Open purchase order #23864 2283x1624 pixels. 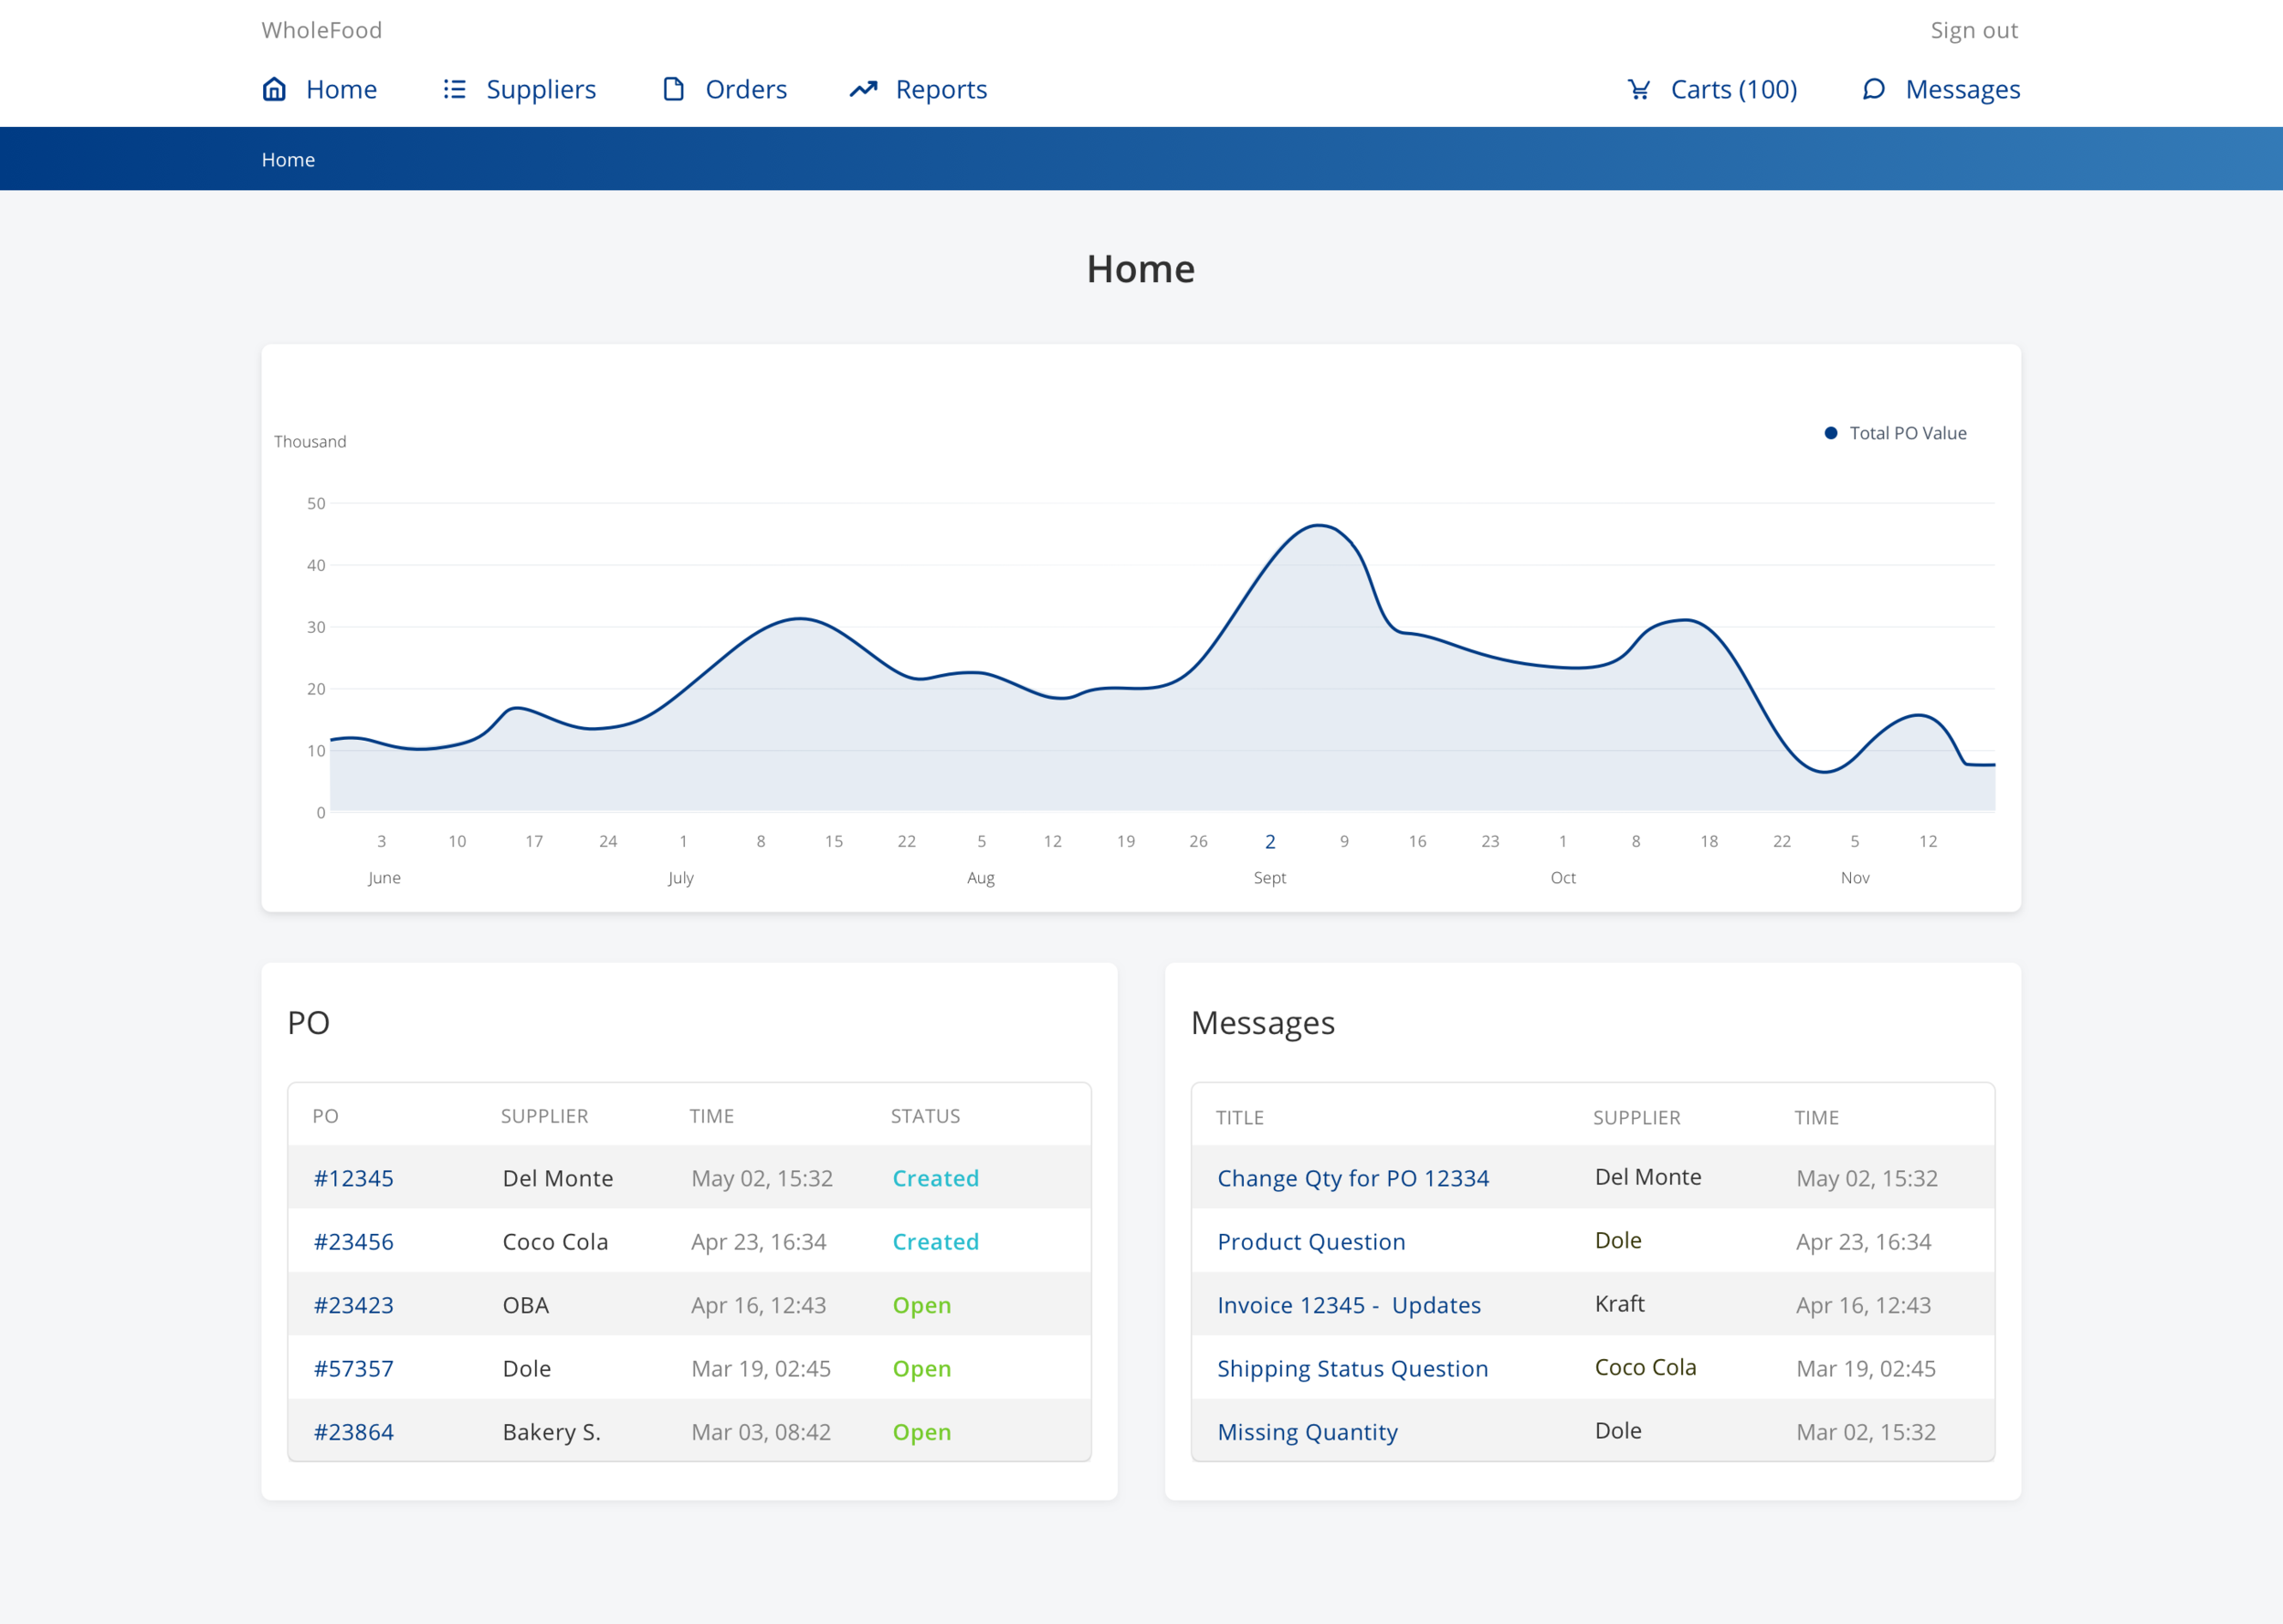click(353, 1432)
